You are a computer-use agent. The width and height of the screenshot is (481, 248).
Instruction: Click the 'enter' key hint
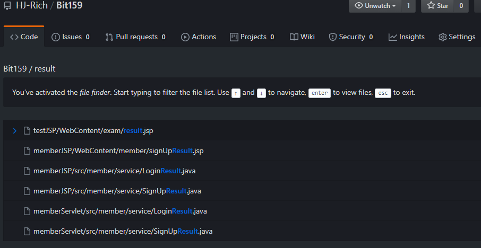(319, 93)
